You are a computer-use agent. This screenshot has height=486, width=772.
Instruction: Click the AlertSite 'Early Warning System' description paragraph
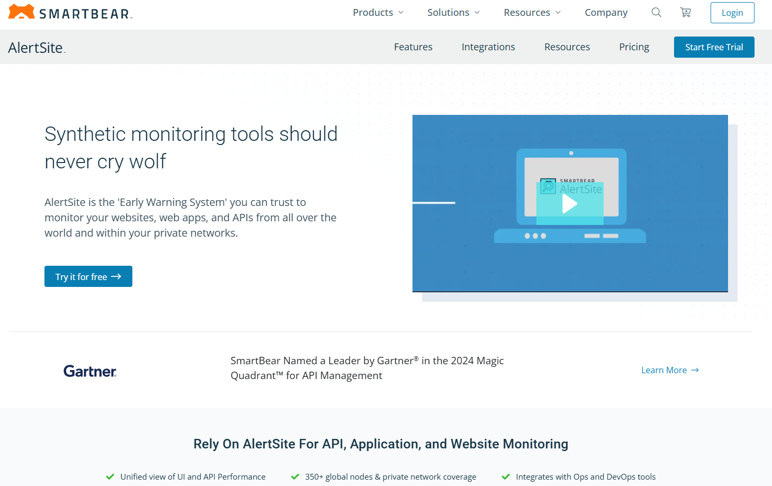[191, 218]
